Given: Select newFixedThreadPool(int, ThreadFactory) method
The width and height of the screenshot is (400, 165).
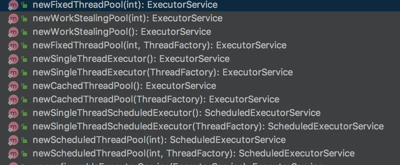Looking at the screenshot, I should tap(159, 46).
